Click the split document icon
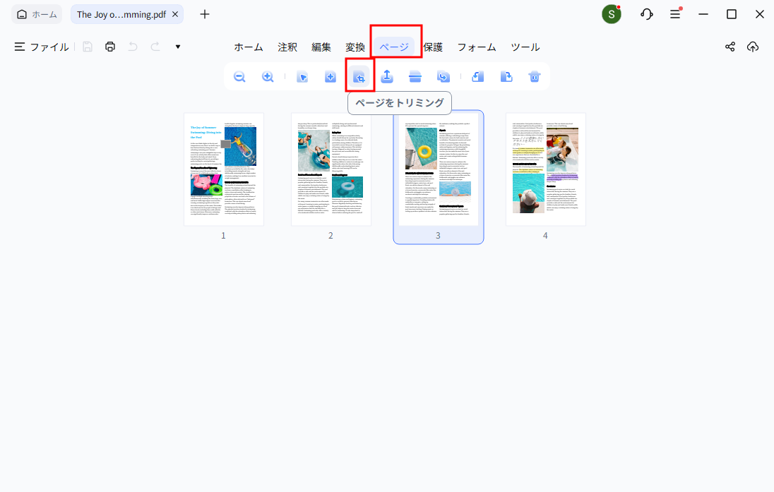 (x=415, y=77)
